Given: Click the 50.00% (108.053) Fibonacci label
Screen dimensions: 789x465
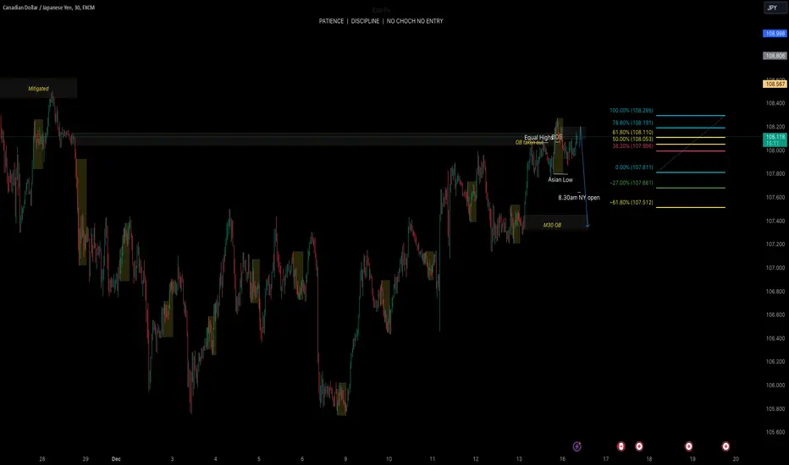Looking at the screenshot, I should [x=632, y=139].
